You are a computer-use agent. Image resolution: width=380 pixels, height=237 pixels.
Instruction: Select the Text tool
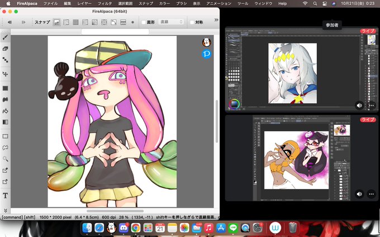coord(6,196)
